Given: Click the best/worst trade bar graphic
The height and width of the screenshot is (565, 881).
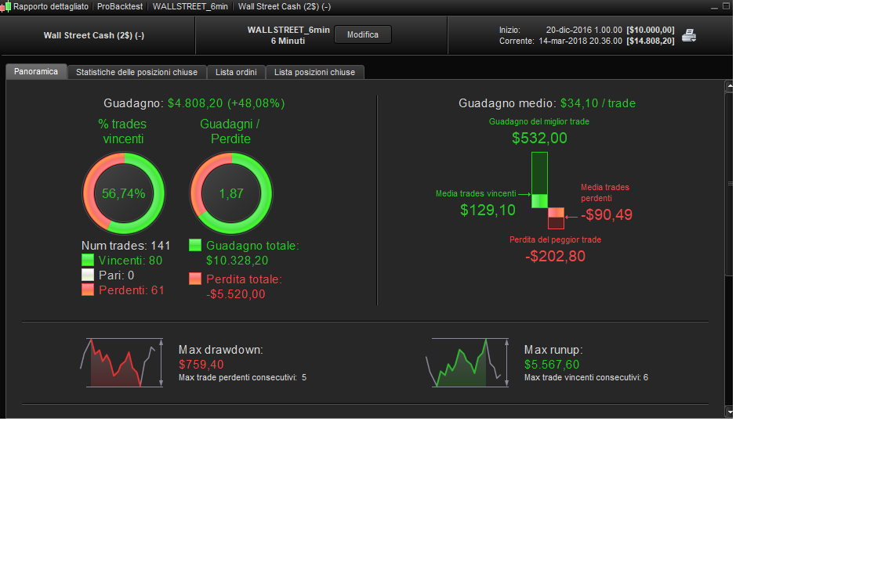Looking at the screenshot, I should (x=547, y=190).
